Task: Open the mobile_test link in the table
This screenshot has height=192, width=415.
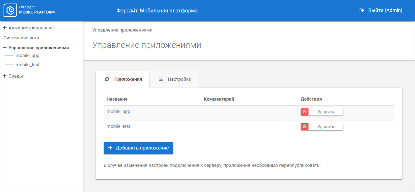Action: 119,126
